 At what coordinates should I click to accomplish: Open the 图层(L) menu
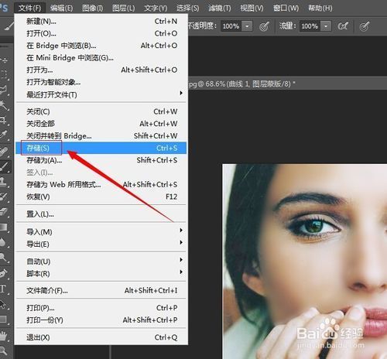[x=123, y=8]
